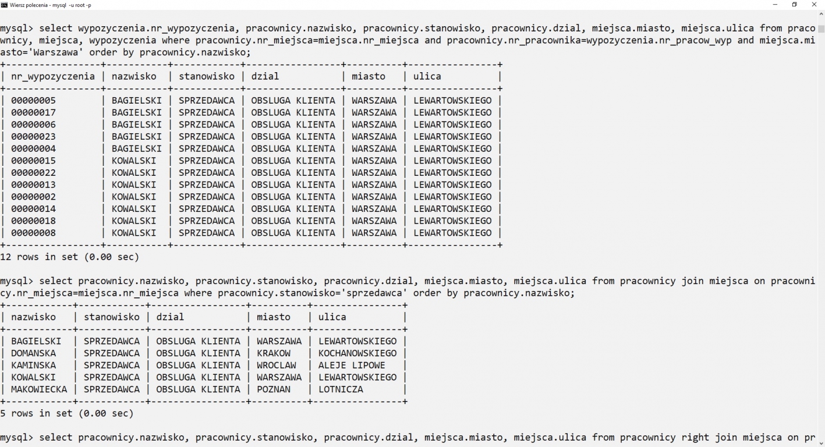Viewport: 825px width, 447px height.
Task: Click the ALEJE LIPOWE street cell
Action: coord(352,366)
